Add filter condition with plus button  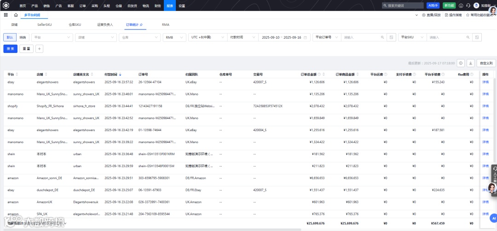[39, 49]
